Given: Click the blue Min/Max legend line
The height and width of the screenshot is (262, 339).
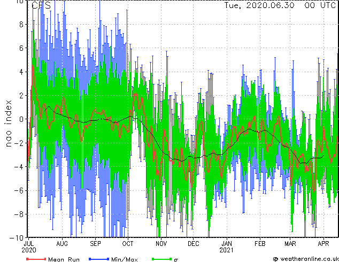Looking at the screenshot, I should click(98, 259).
